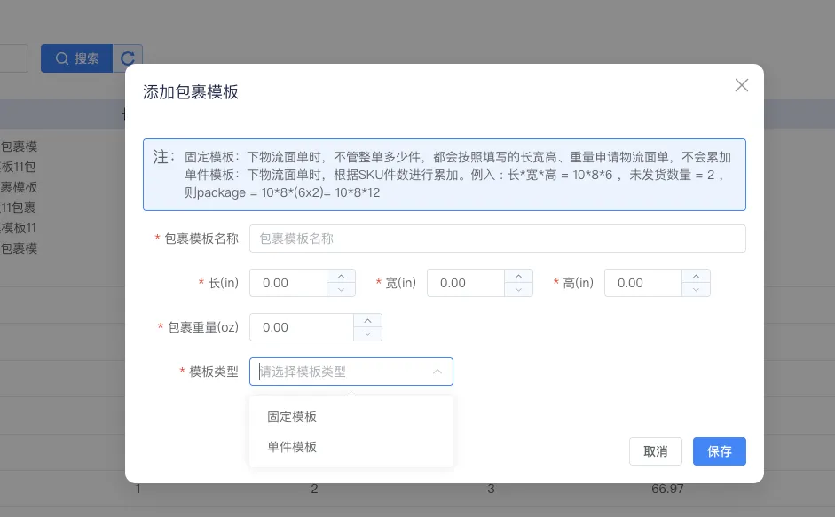Image resolution: width=835 pixels, height=517 pixels.
Task: Select 固定模板 from the dropdown list
Action: [x=293, y=417]
